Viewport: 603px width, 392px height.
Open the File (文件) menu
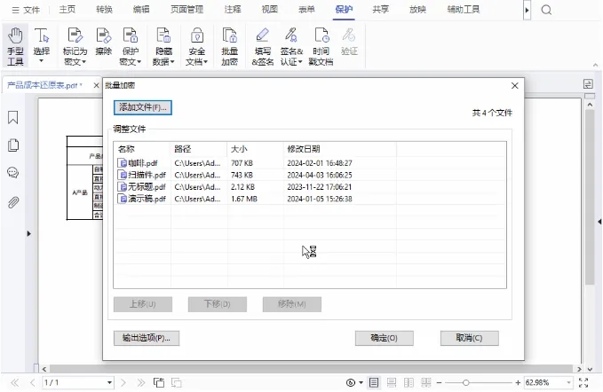coord(26,10)
